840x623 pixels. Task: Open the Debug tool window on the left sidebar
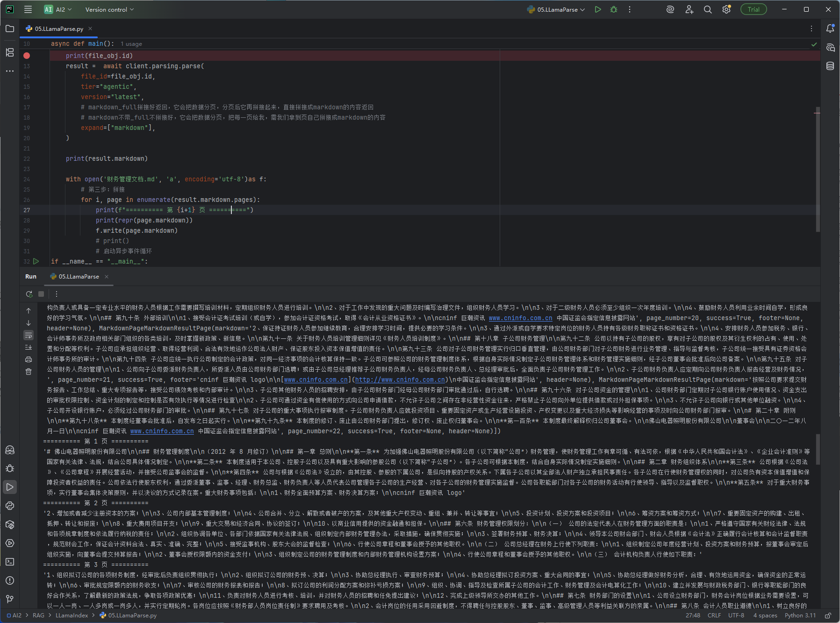click(10, 468)
